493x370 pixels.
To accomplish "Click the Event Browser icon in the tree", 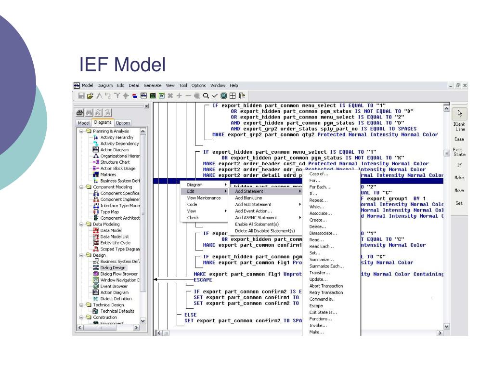I will [96, 286].
